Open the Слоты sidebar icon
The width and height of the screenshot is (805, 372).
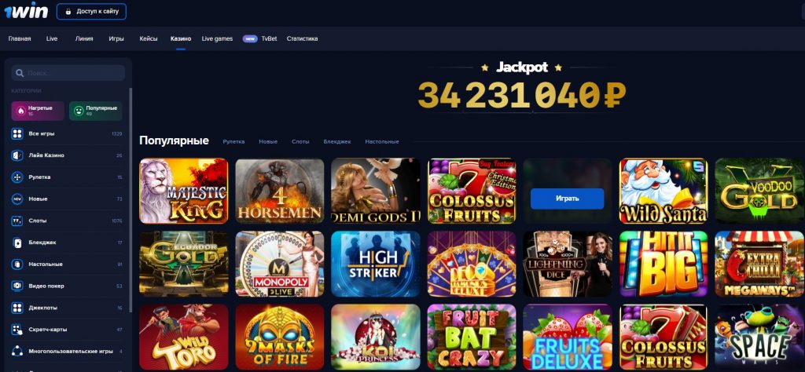(x=17, y=221)
